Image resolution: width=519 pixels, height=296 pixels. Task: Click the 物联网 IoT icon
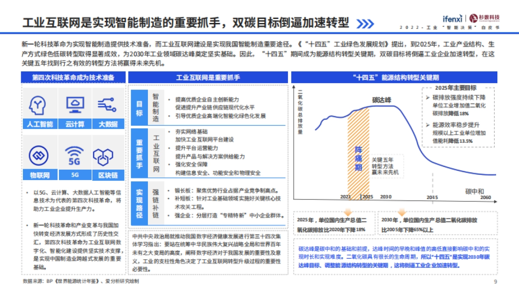(x=39, y=156)
